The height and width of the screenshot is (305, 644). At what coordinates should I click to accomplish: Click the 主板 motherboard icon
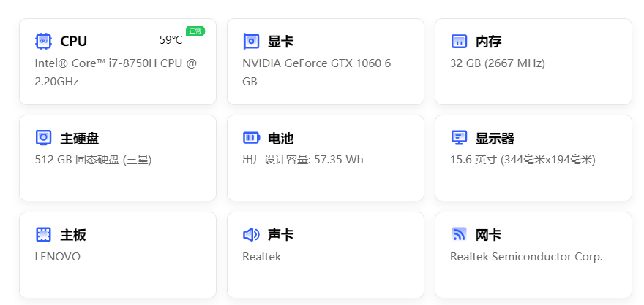(43, 234)
